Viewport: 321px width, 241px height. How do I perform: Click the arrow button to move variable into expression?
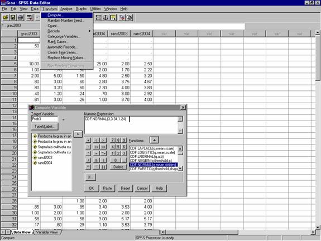pos(78,134)
